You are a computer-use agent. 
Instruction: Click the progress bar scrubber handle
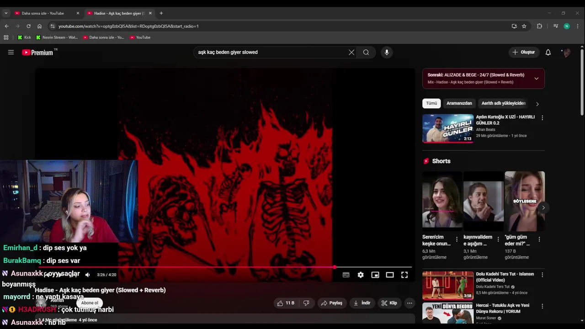tap(335, 267)
